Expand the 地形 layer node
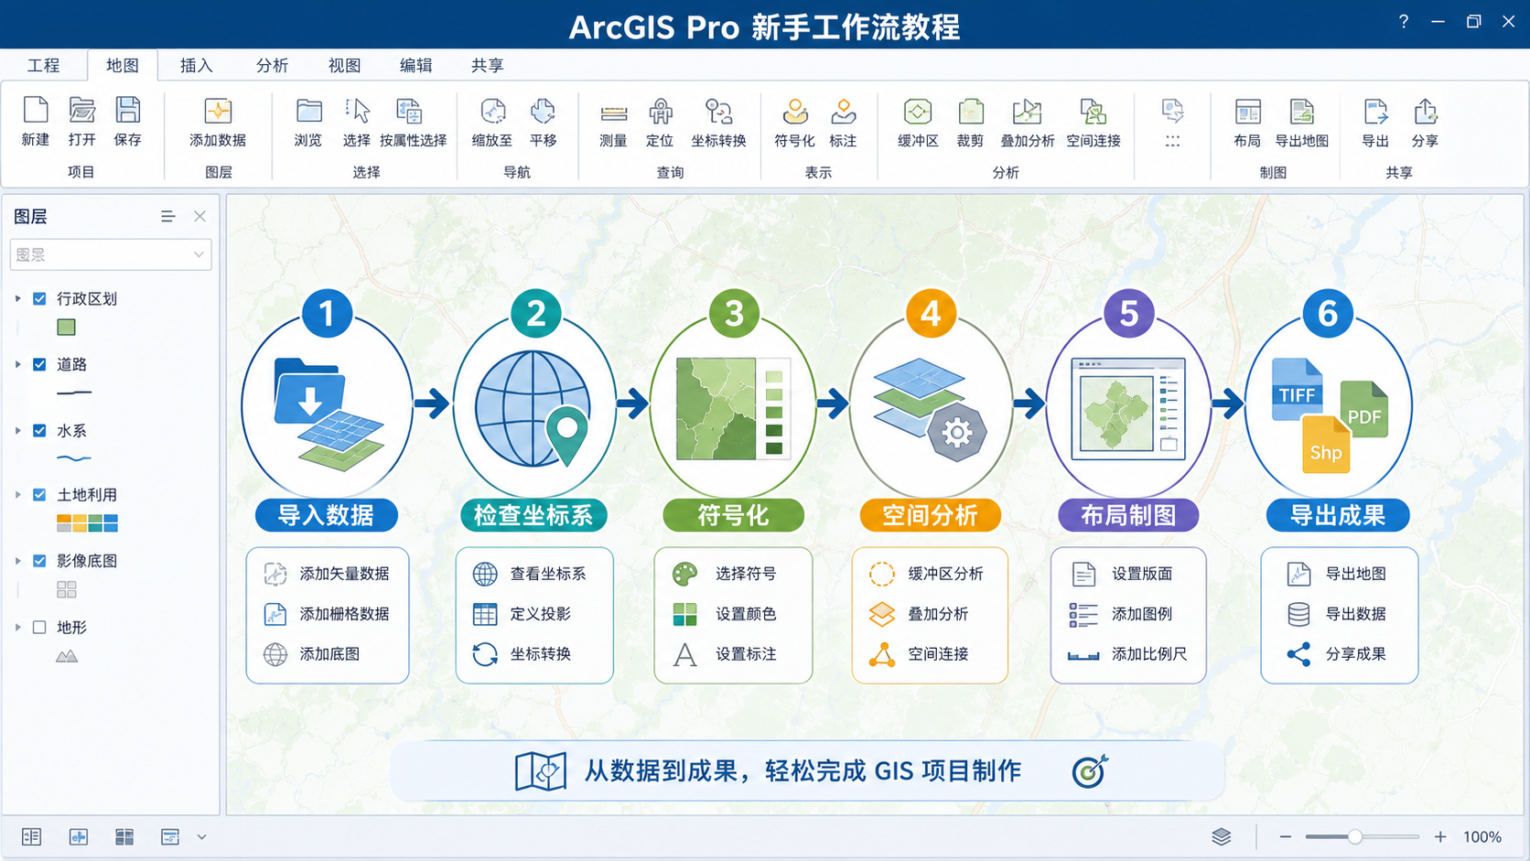 [17, 627]
